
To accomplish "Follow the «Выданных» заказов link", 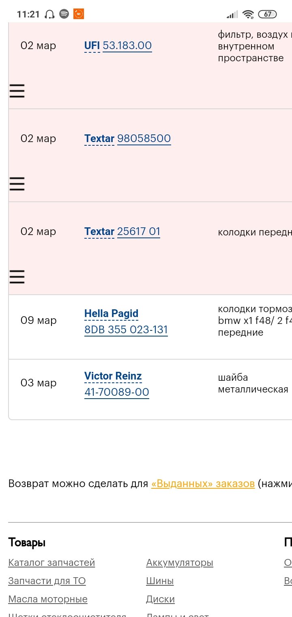I will tap(203, 483).
